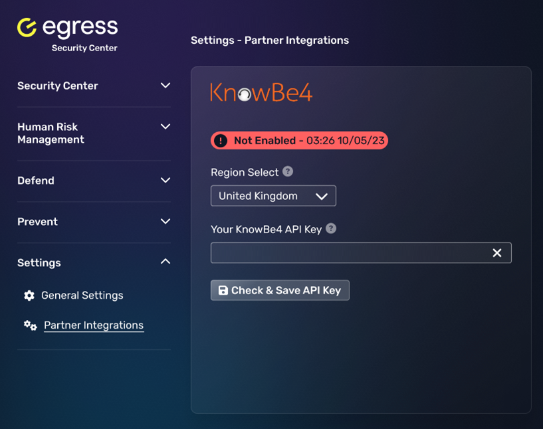The height and width of the screenshot is (429, 543).
Task: Expand the Prevent section
Action: point(165,221)
